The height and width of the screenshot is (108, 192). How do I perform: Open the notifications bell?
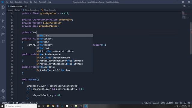tap(189, 103)
